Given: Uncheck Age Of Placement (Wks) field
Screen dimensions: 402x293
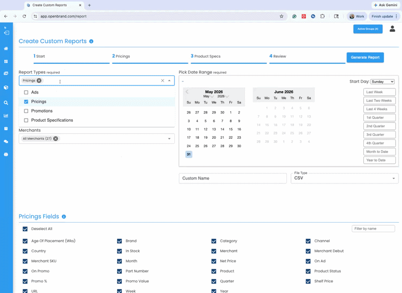Looking at the screenshot, I should 25,241.
